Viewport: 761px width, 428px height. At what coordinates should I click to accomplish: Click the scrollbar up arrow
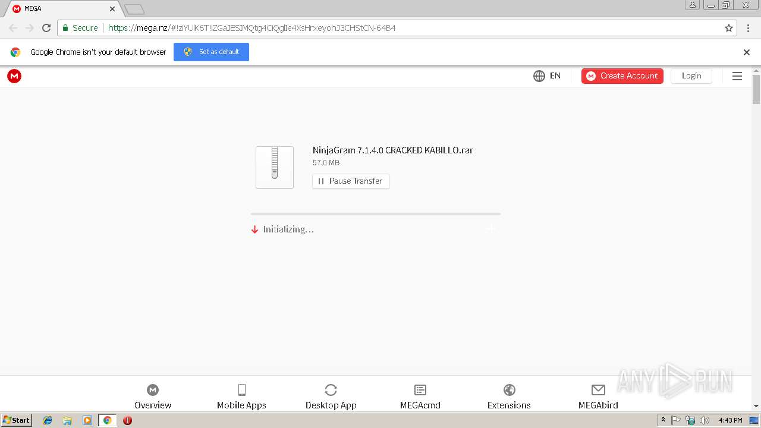point(756,71)
